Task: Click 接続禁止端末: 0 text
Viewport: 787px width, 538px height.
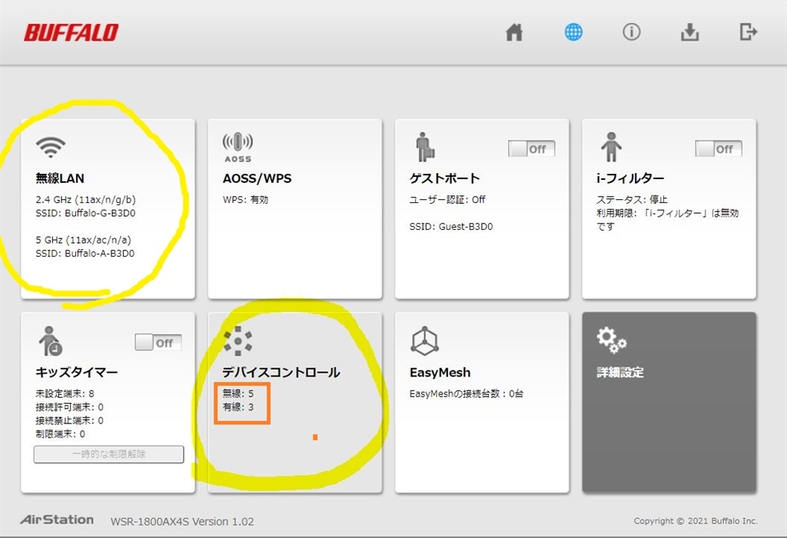Action: click(69, 420)
